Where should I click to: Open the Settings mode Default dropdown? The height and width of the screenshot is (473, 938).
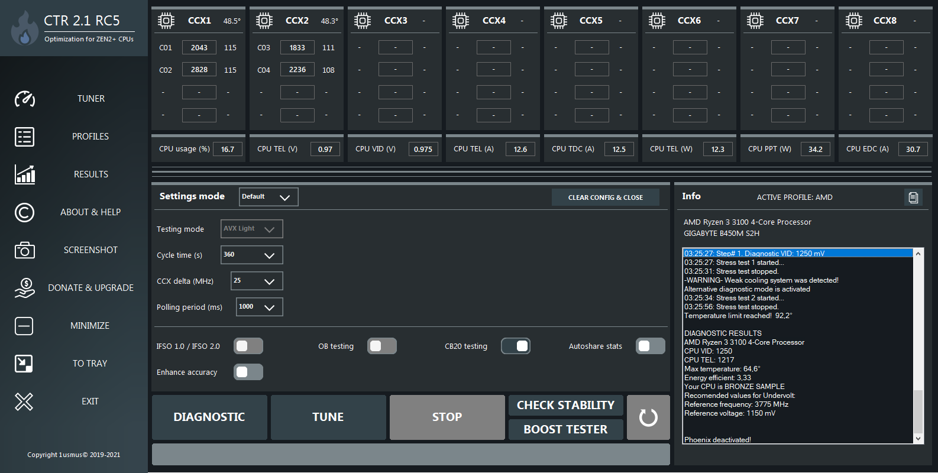point(269,197)
